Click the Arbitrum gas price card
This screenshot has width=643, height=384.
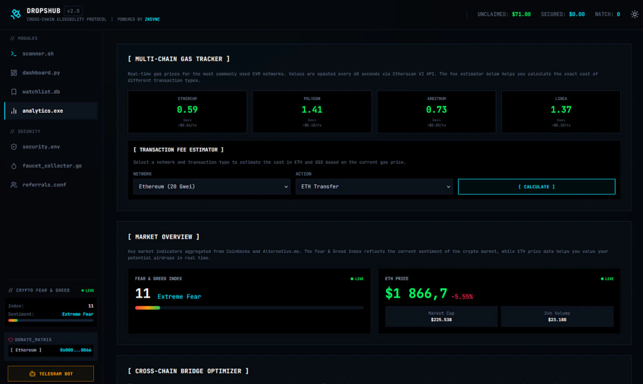coord(436,112)
